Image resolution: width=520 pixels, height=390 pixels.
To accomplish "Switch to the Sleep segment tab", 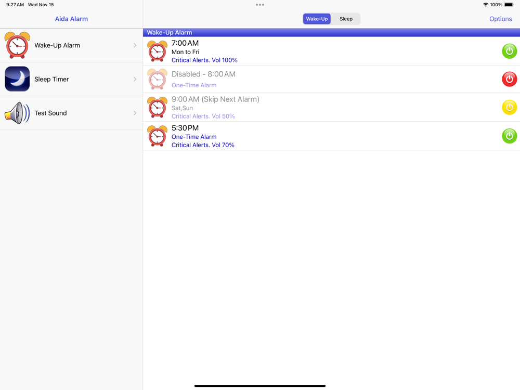I will pos(346,19).
